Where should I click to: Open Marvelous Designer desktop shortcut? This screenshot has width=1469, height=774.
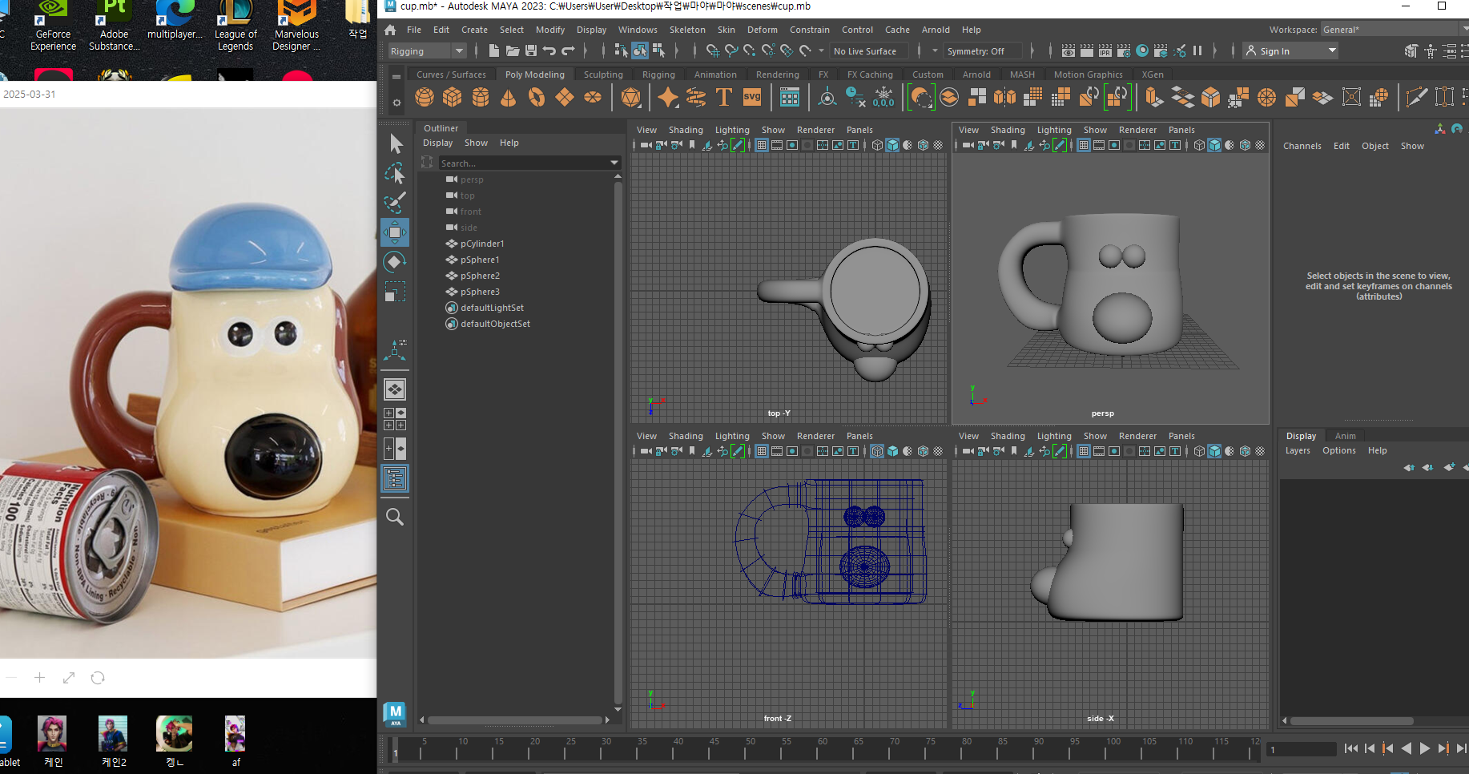pos(296,26)
